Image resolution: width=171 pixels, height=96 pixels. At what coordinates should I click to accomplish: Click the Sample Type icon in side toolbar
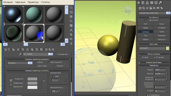71,8
